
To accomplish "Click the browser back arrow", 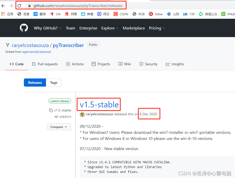I will point(3,6).
